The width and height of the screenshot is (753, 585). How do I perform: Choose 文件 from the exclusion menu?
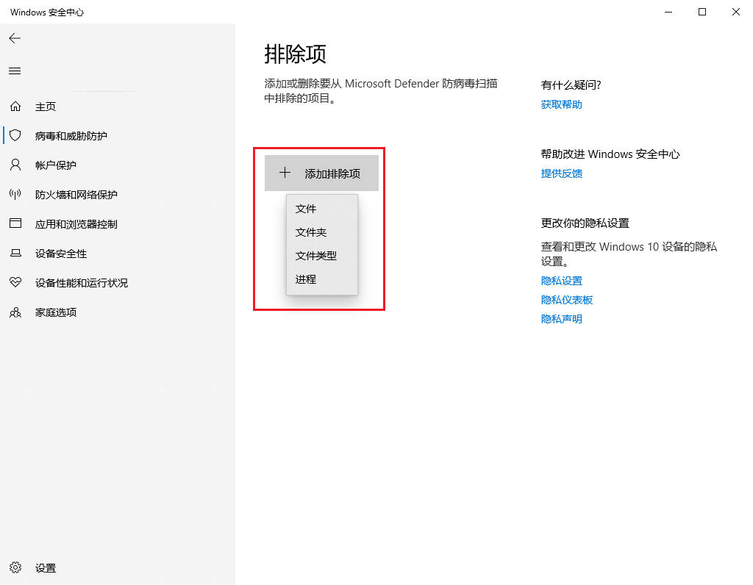(x=306, y=209)
